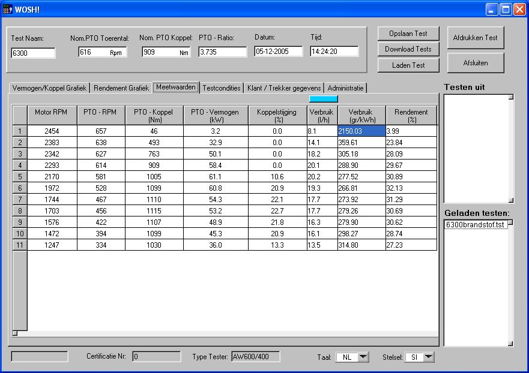Image resolution: width=529 pixels, height=373 pixels.
Task: Click PTO Vermogen cell 58.4
Action: tap(216, 165)
